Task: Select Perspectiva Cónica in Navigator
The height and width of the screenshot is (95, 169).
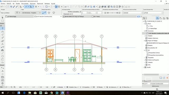Action: click(x=154, y=53)
